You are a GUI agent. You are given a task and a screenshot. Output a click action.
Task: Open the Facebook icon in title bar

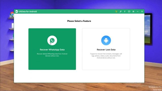tap(125, 12)
